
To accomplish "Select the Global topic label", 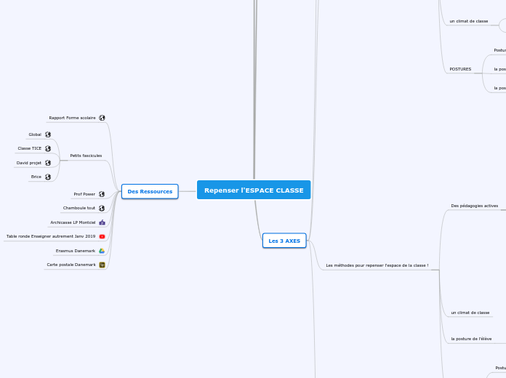I will (35, 134).
